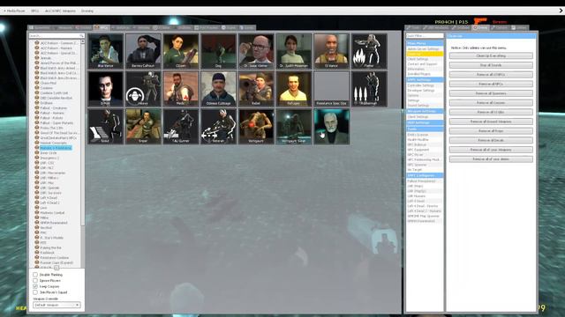Select the Flamer NPC icon
565x317 pixels.
[x=369, y=51]
